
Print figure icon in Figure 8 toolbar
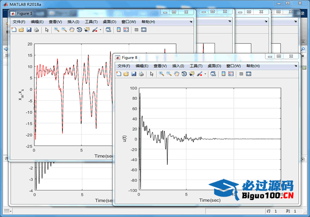click(x=141, y=74)
